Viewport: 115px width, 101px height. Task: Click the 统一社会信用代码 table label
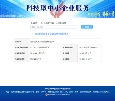21,47
